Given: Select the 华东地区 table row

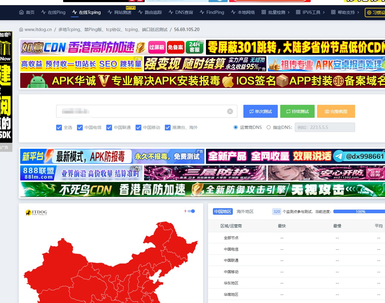Looking at the screenshot, I should pos(297,283).
